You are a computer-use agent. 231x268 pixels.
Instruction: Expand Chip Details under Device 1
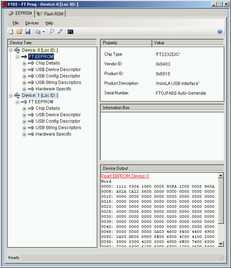coord(24,109)
